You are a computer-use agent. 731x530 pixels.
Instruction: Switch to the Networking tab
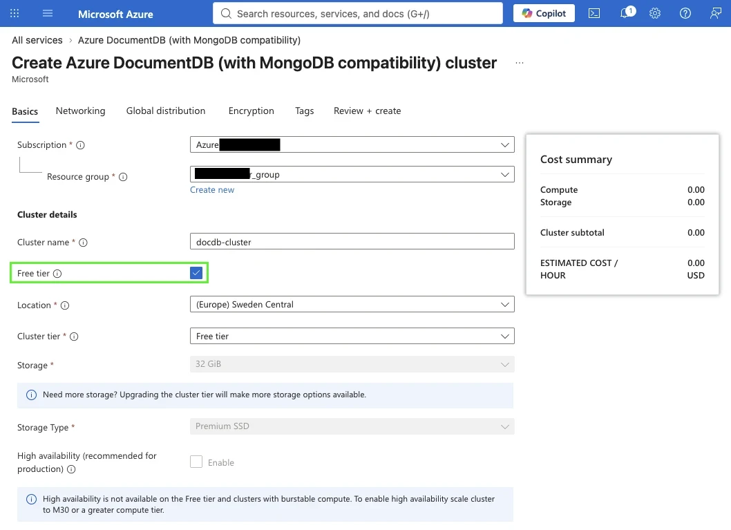point(80,111)
